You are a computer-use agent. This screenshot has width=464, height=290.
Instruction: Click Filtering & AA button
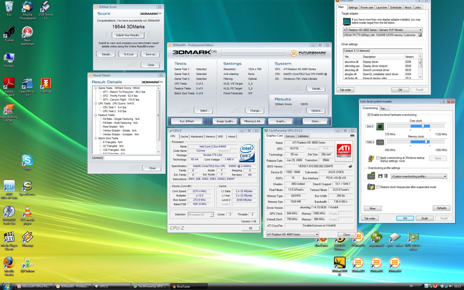[253, 121]
